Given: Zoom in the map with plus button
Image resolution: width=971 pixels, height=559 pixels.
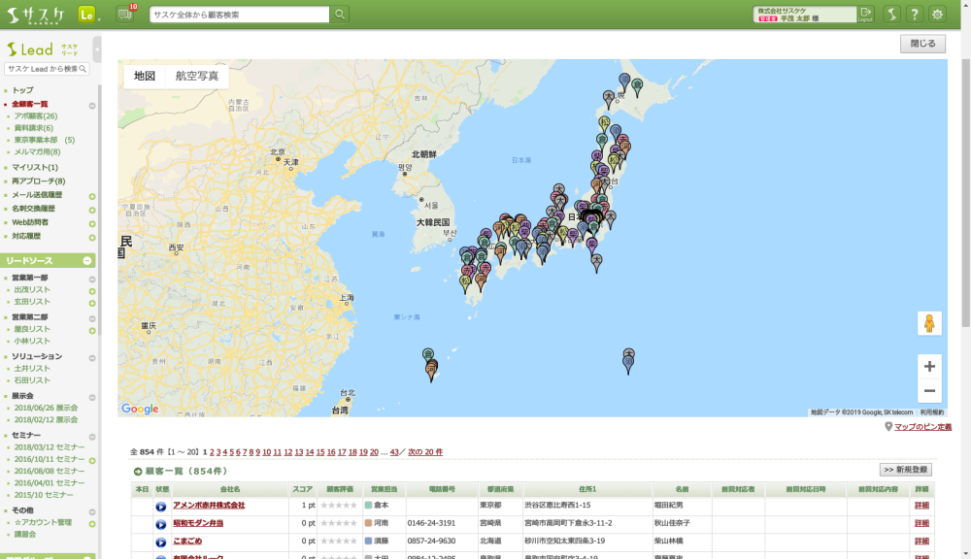Looking at the screenshot, I should pyautogui.click(x=929, y=366).
